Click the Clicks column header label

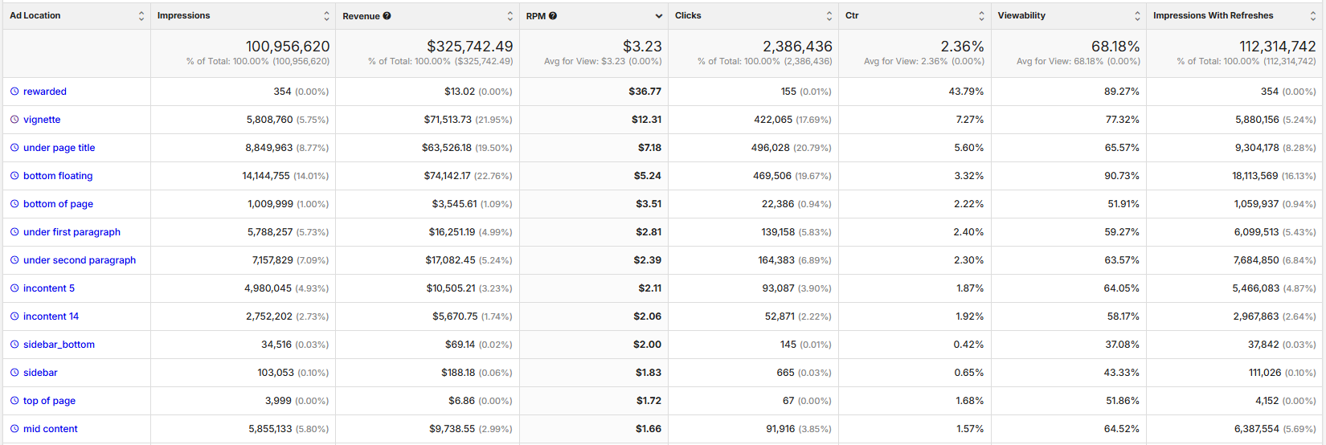(688, 15)
